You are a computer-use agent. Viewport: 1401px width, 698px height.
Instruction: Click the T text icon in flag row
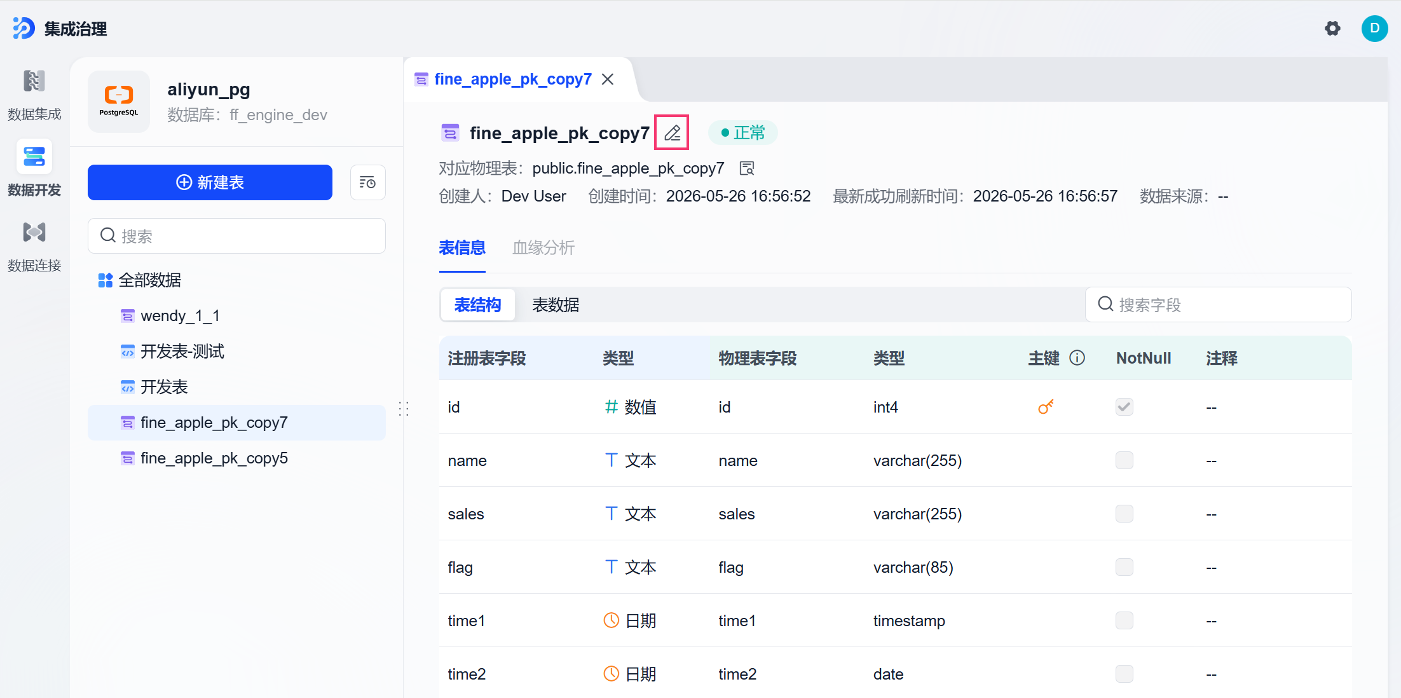click(611, 567)
